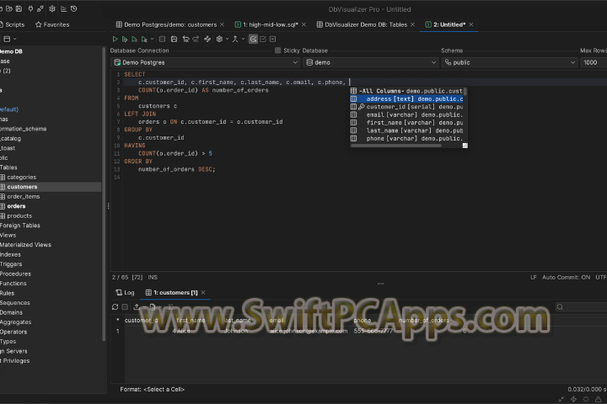Click the clock history icon in top toolbar

(x=74, y=8)
